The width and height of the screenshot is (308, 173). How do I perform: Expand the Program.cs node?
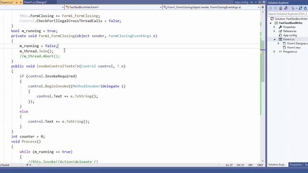[x=275, y=52]
